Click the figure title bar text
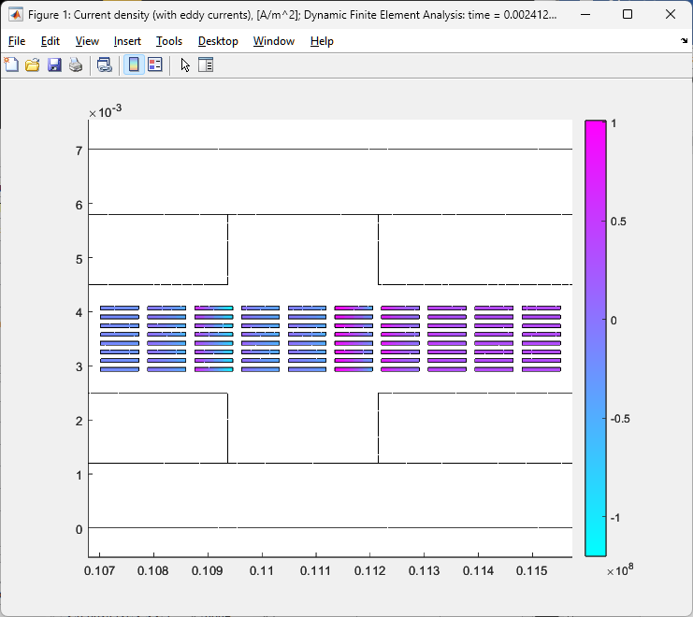Viewport: 693px width, 617px height. tap(292, 15)
